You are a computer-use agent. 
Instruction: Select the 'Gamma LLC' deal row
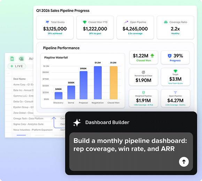pyautogui.click(x=19, y=96)
